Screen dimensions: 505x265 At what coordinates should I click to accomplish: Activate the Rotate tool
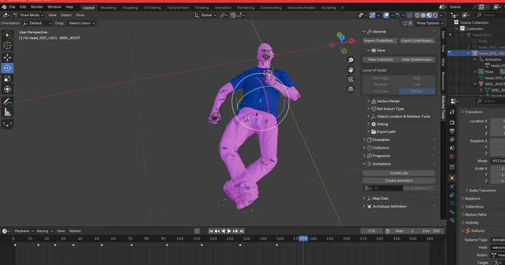pyautogui.click(x=7, y=68)
